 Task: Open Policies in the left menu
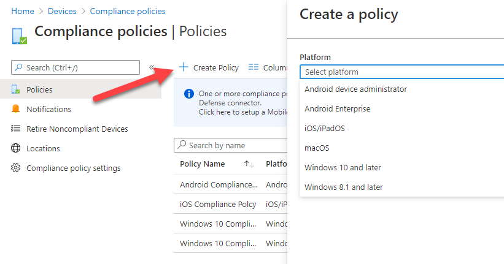(39, 89)
